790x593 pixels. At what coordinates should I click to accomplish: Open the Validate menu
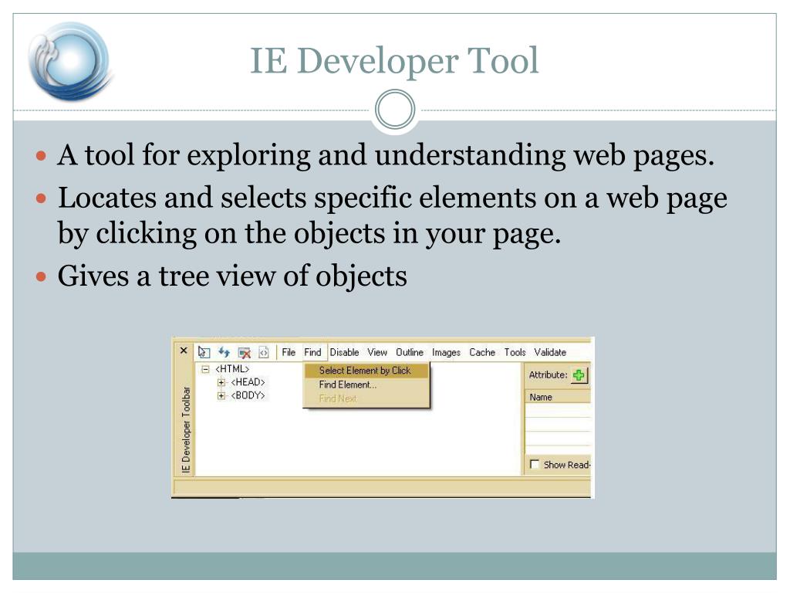[x=550, y=352]
